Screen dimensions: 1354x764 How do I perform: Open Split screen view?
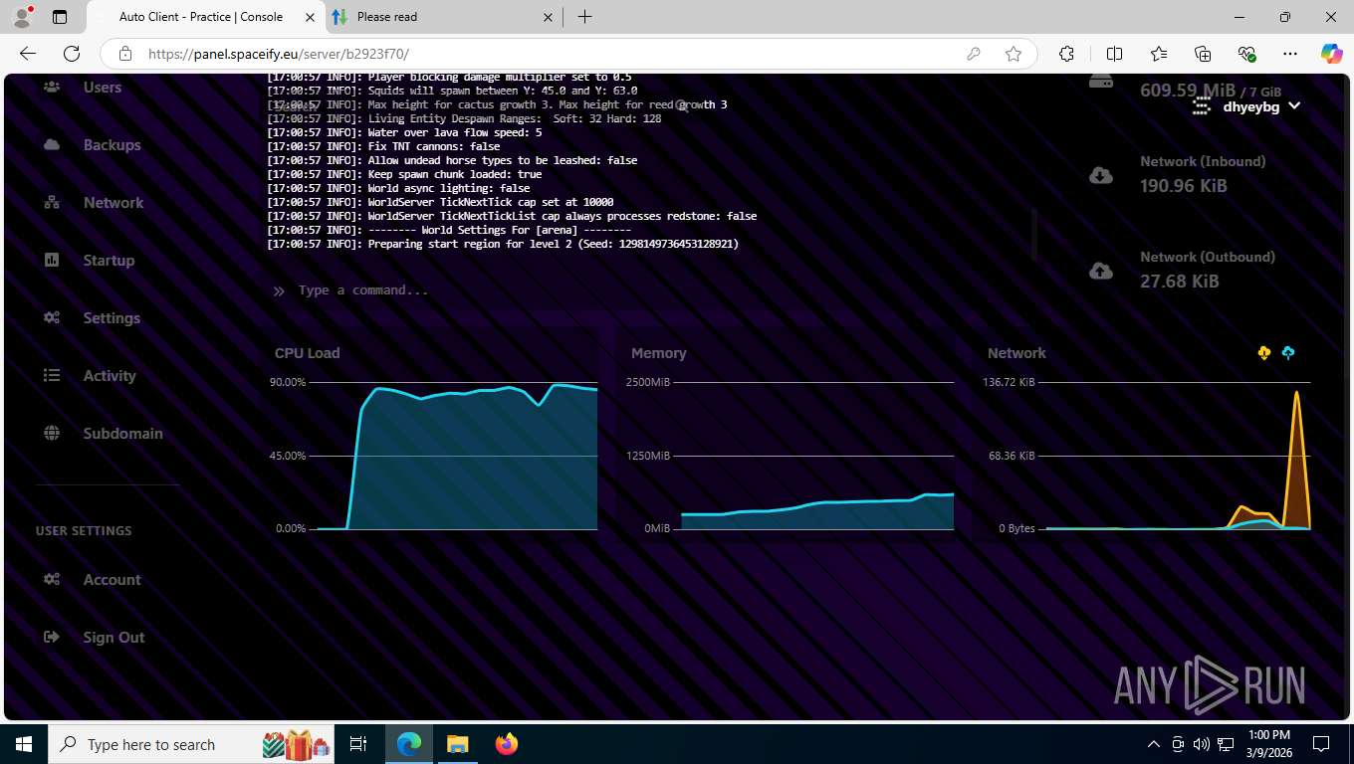pyautogui.click(x=1115, y=54)
